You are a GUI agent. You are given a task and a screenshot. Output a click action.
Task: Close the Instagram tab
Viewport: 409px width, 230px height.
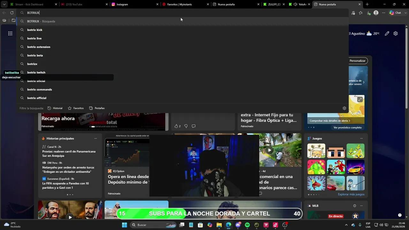tap(157, 4)
